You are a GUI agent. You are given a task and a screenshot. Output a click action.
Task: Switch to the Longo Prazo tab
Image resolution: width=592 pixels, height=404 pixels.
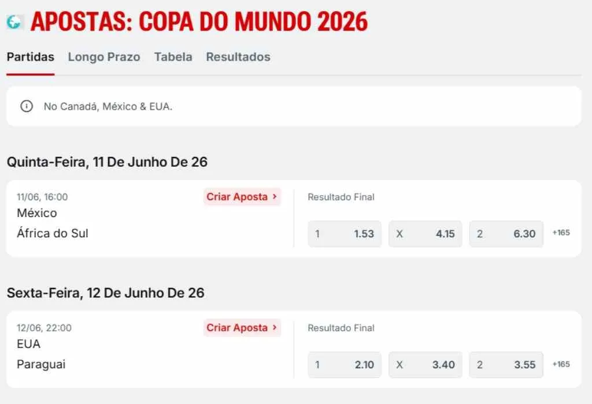pos(103,57)
